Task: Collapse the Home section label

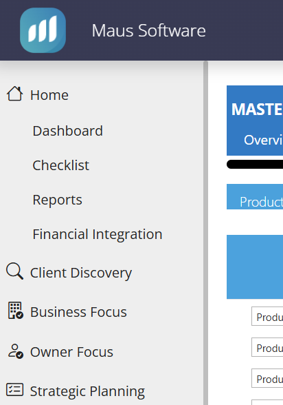Action: pos(49,95)
